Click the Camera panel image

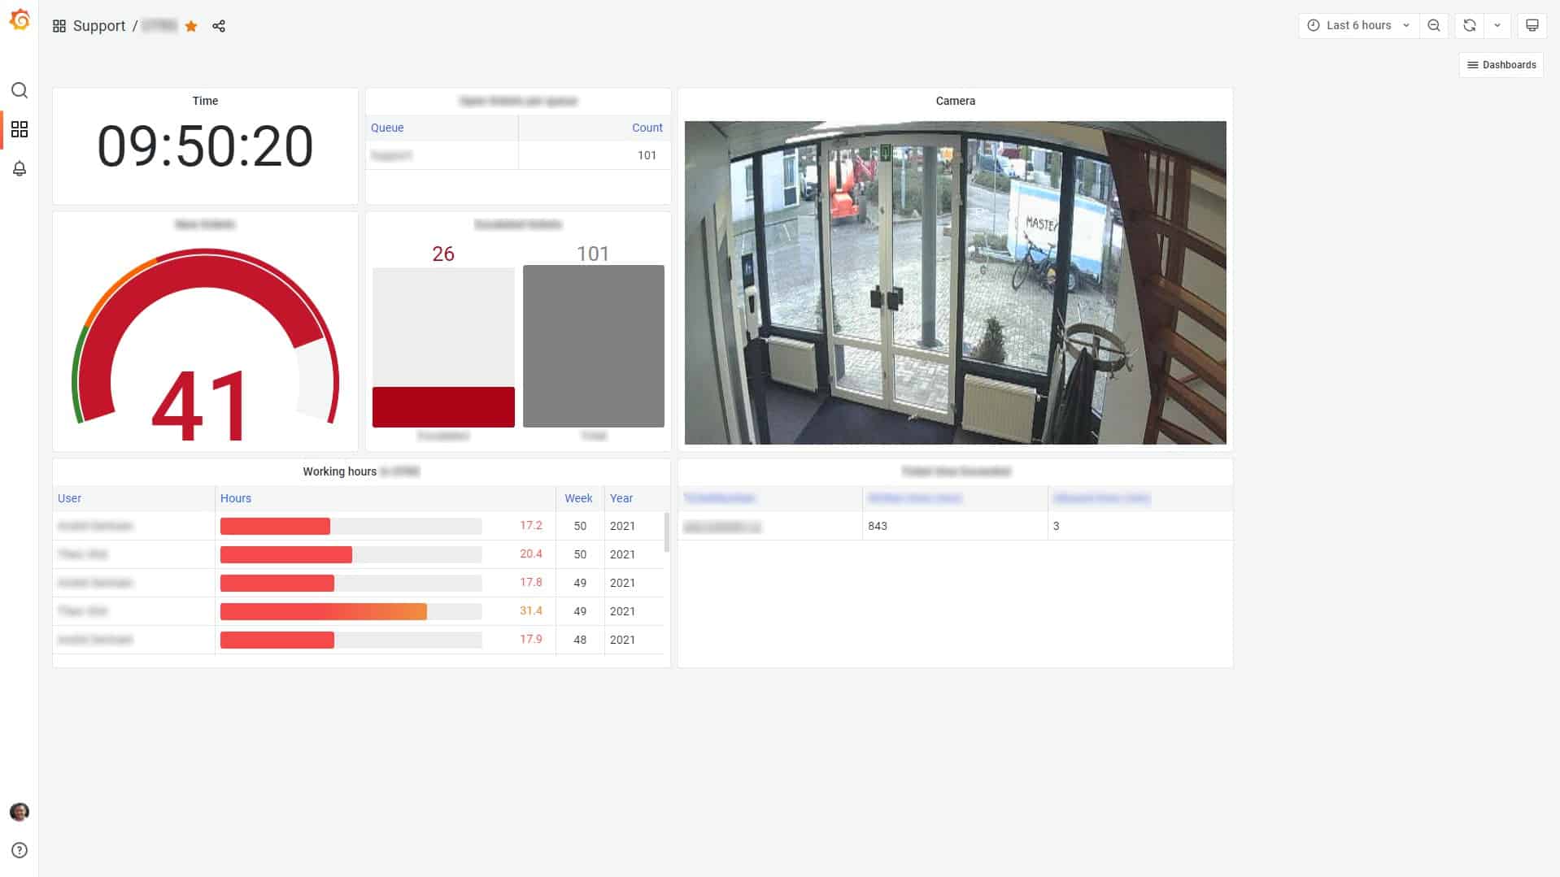pos(955,282)
